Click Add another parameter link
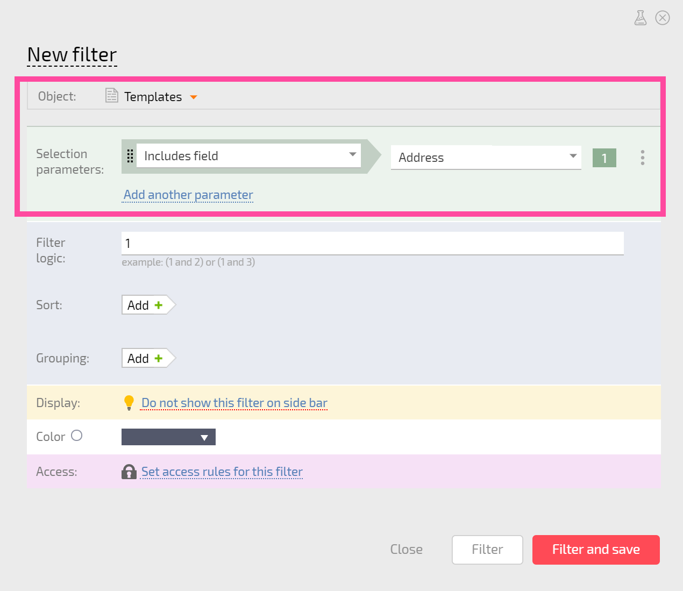 [188, 195]
